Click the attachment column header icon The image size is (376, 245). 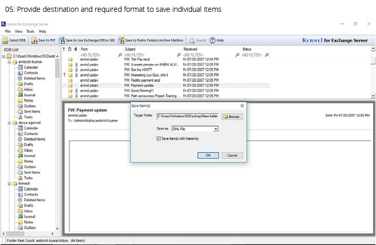tap(76, 49)
